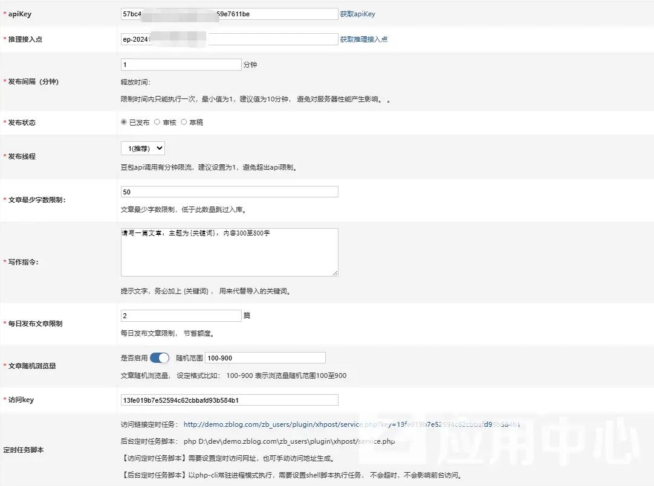Click the dropdown chevron beside 1(推荐)

(158, 147)
